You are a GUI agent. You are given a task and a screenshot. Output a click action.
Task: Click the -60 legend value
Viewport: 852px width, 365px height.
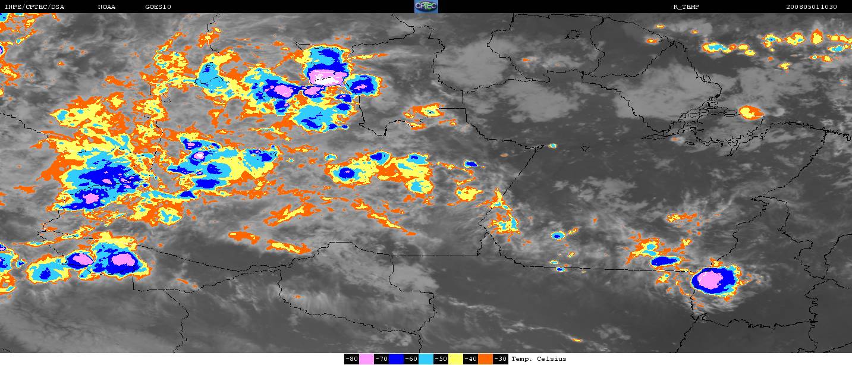click(411, 359)
